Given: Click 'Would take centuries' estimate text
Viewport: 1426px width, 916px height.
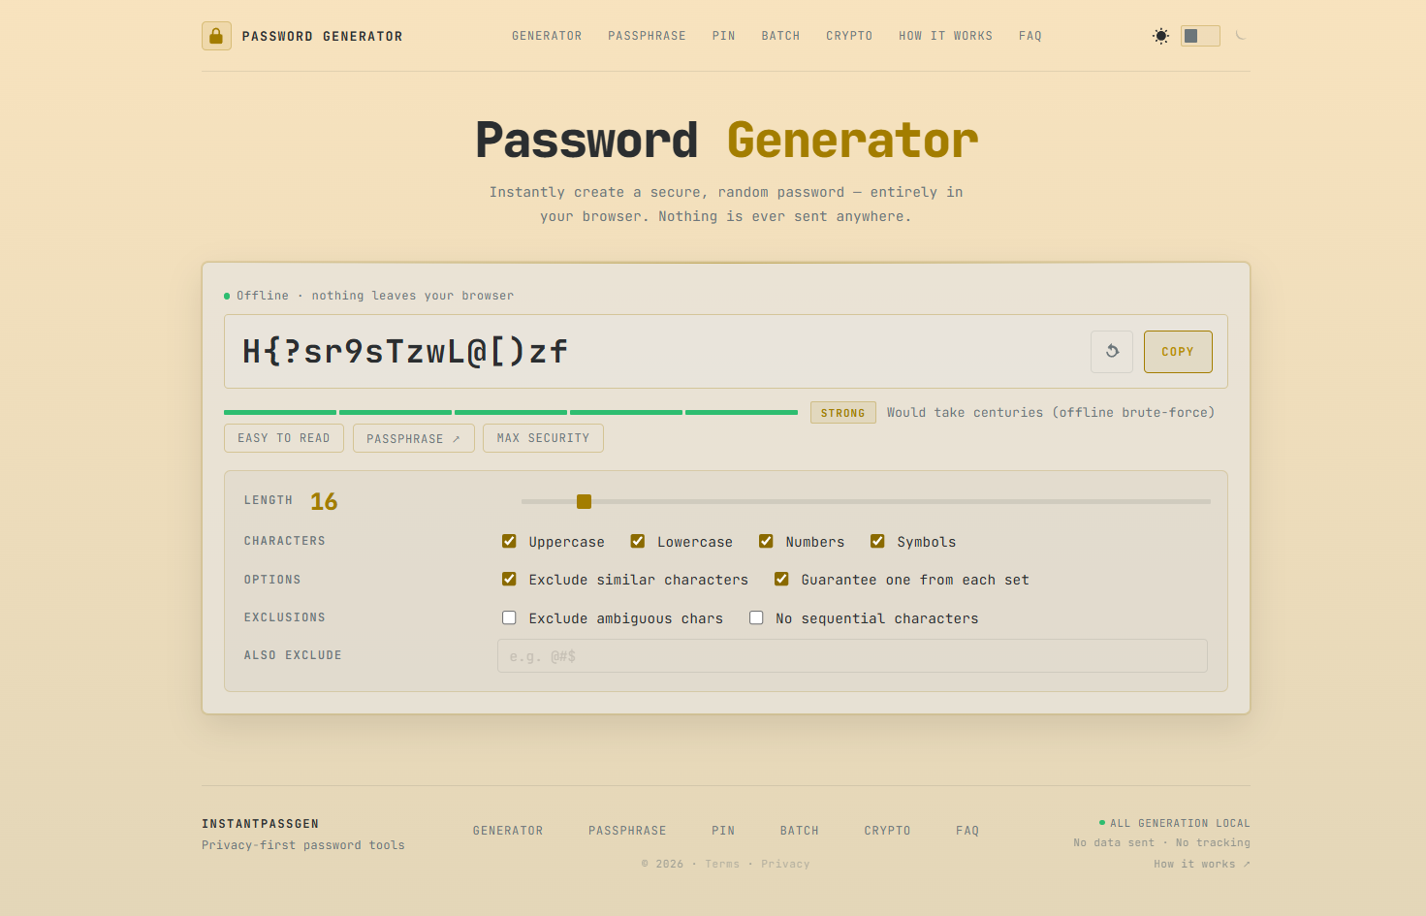Looking at the screenshot, I should 1051,412.
